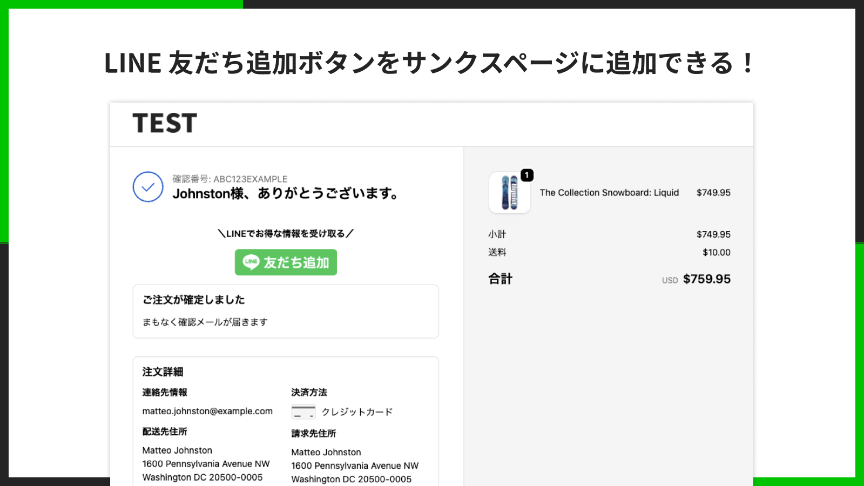Viewport: 864px width, 486px height.
Task: Click the 連絡先情報 label
Action: [165, 393]
